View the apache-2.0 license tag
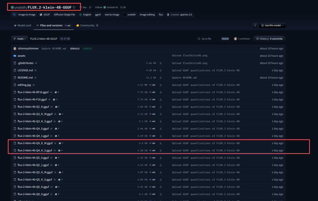The height and width of the screenshot is (201, 318). pyautogui.click(x=179, y=15)
